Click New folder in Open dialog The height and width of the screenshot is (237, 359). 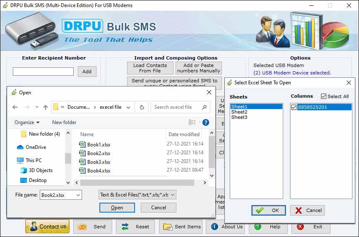click(64, 122)
